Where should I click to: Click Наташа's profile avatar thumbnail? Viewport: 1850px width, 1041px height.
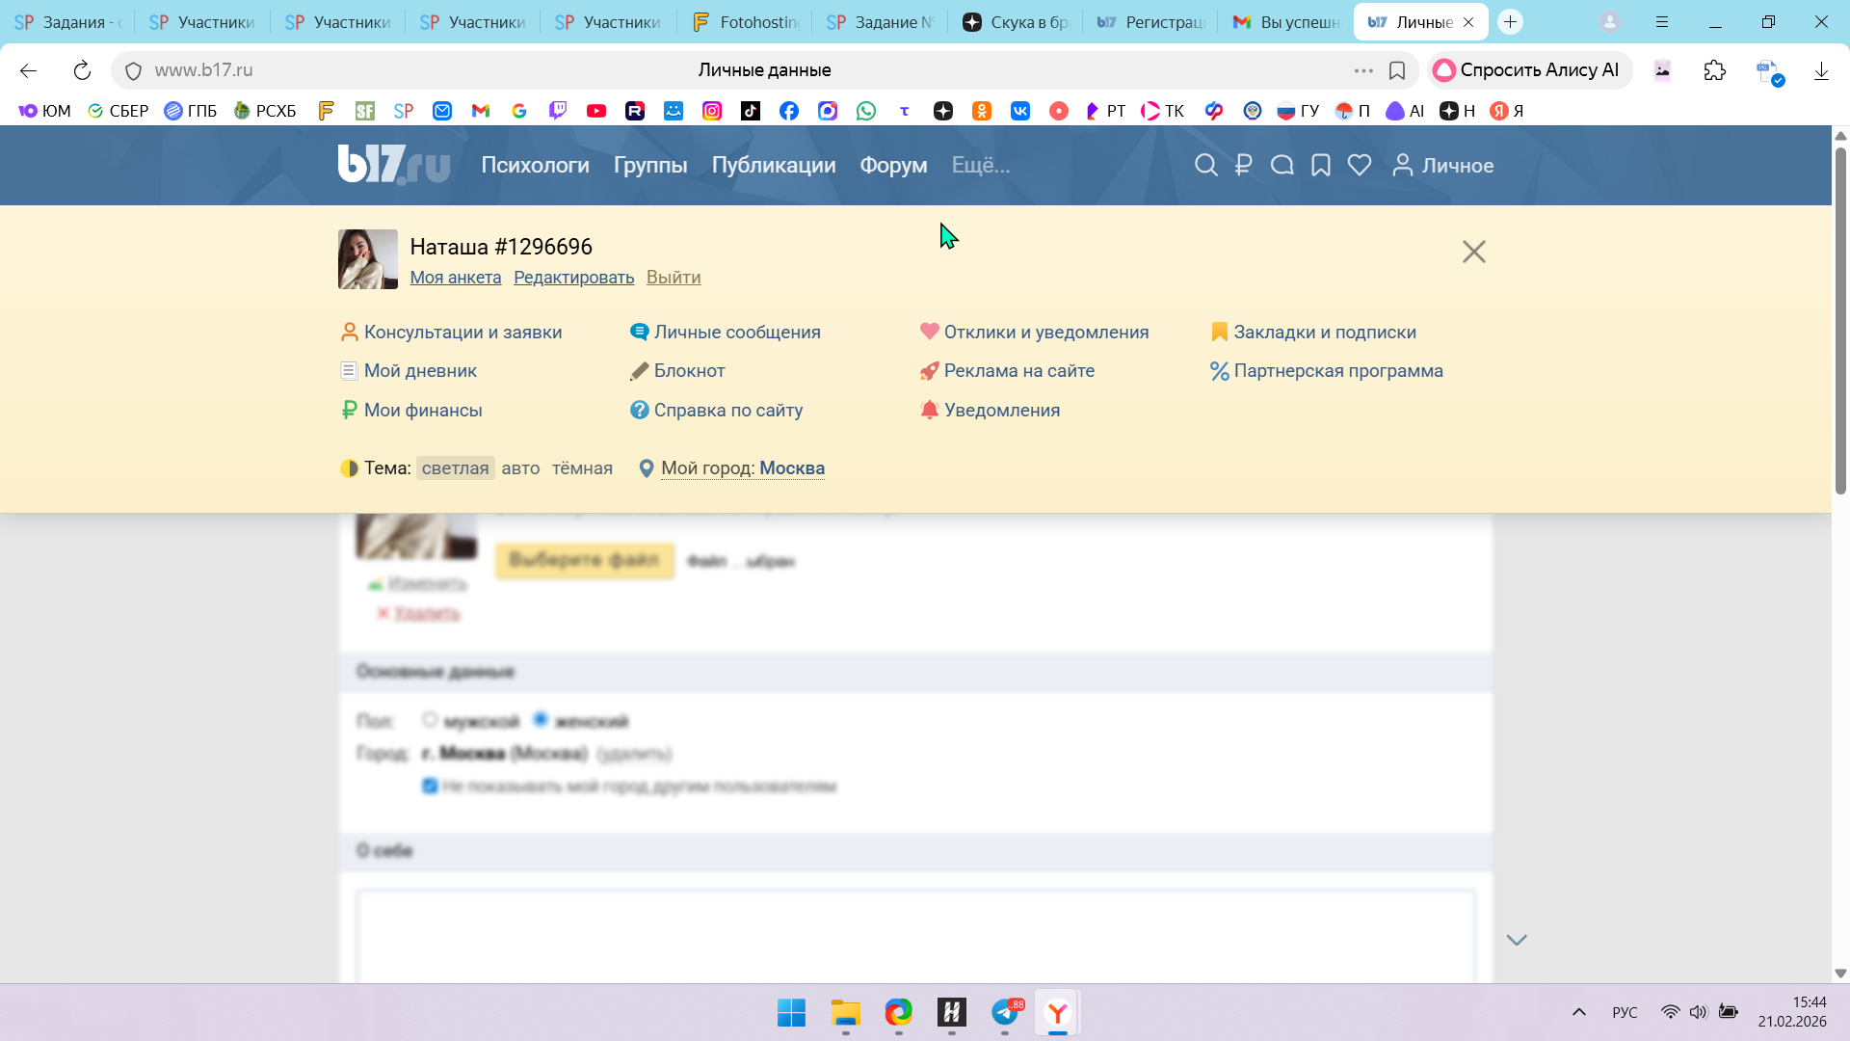[367, 259]
